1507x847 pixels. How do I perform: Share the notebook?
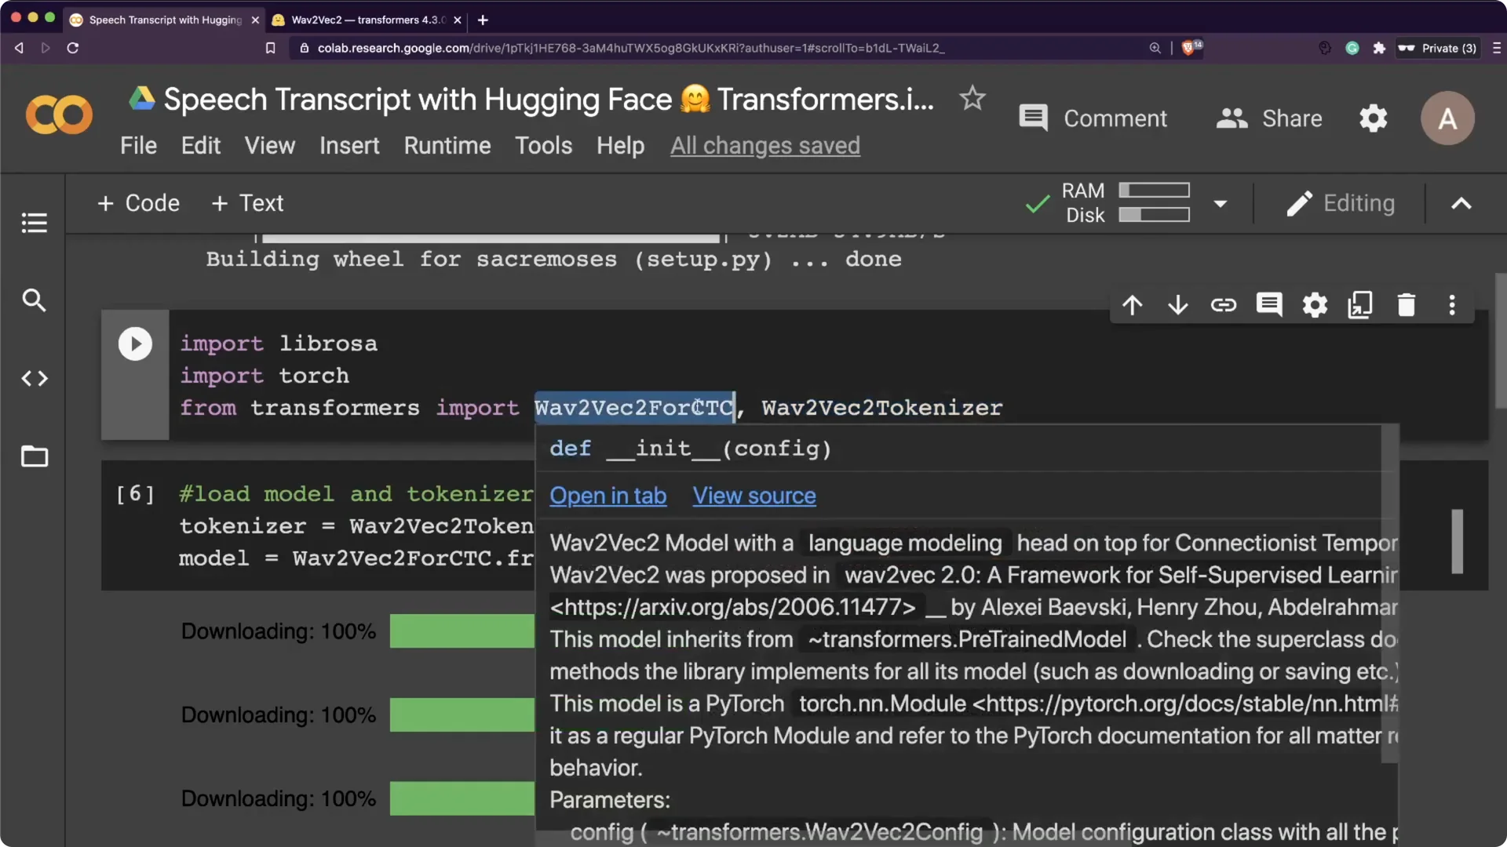1268,118
